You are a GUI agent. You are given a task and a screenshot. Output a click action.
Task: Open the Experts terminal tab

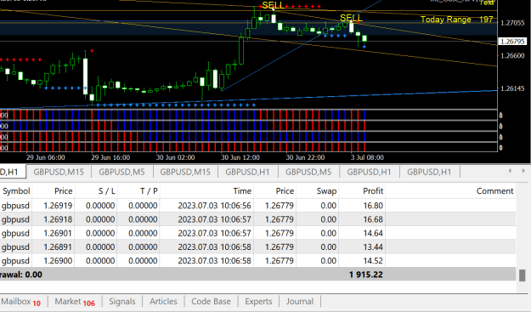click(258, 302)
